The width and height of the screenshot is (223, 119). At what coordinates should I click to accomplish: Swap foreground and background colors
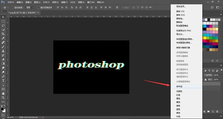click(4, 106)
